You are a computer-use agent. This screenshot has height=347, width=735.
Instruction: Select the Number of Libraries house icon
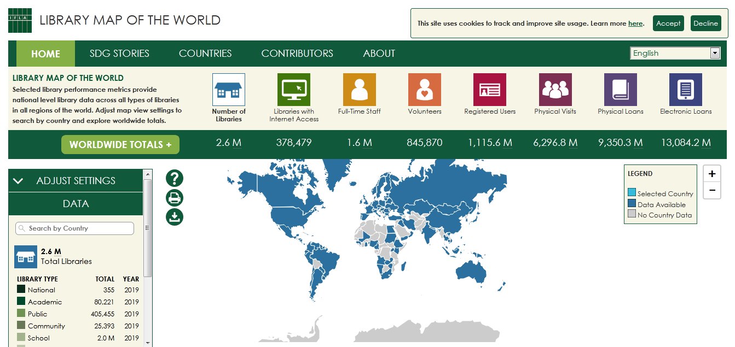coord(228,90)
